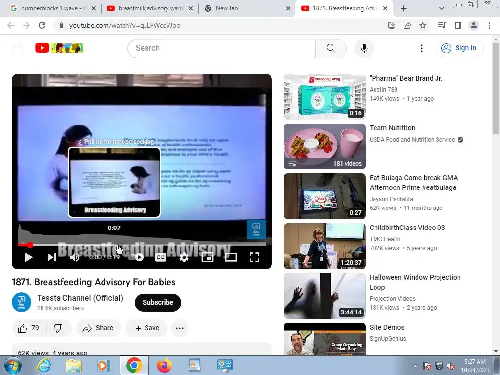Install YouTube app icon in address bar
This screenshot has height=375, width=500.
391,25
